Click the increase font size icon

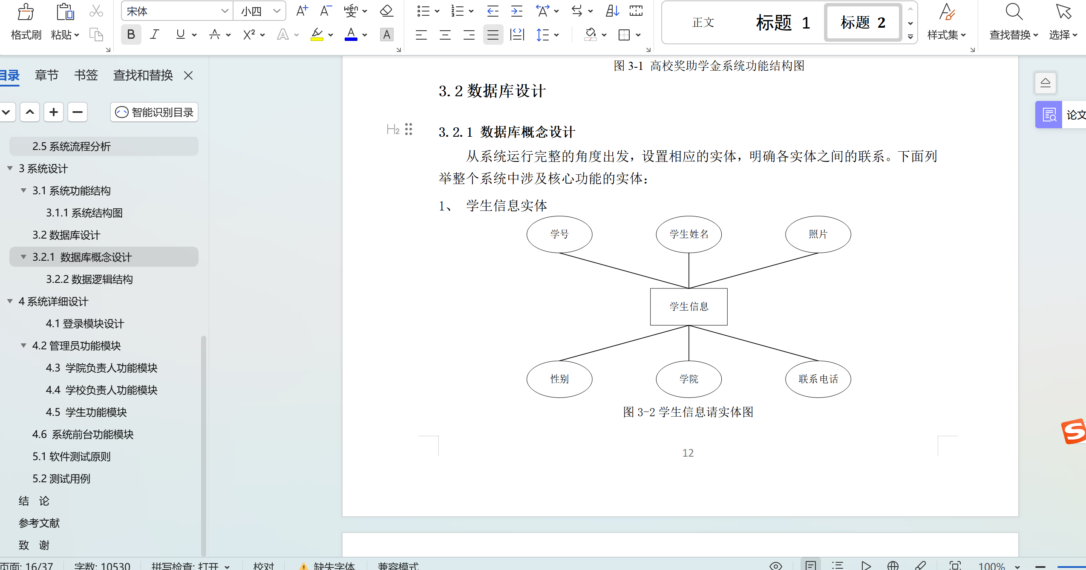(302, 11)
